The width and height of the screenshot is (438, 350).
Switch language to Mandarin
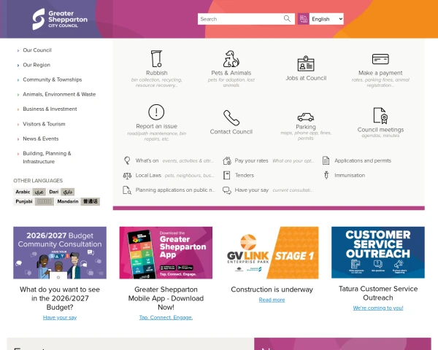77,201
